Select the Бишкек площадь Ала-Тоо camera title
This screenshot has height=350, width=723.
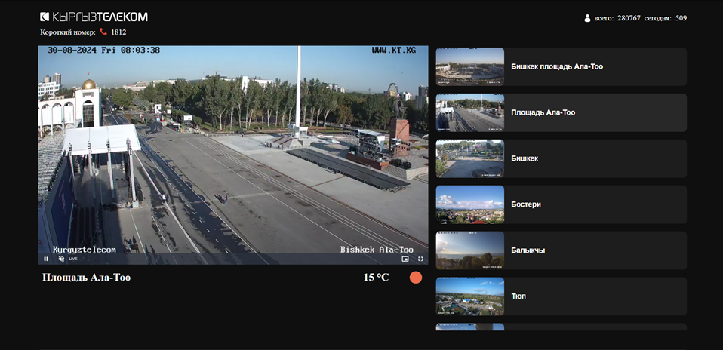[557, 66]
